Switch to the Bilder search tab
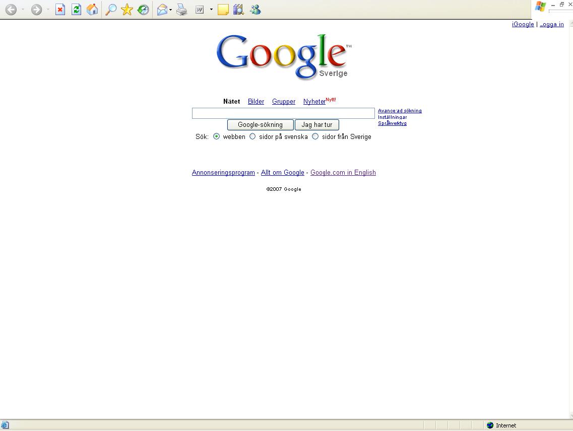The height and width of the screenshot is (431, 573). click(256, 102)
